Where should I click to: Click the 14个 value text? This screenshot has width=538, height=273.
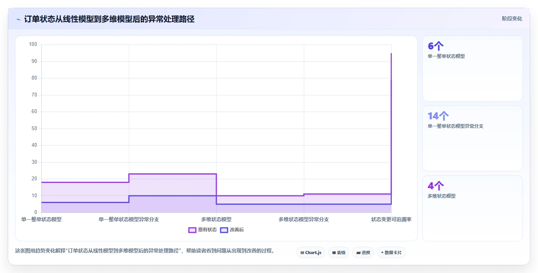click(438, 116)
